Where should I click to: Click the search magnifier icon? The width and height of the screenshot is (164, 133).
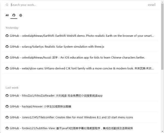7,5
